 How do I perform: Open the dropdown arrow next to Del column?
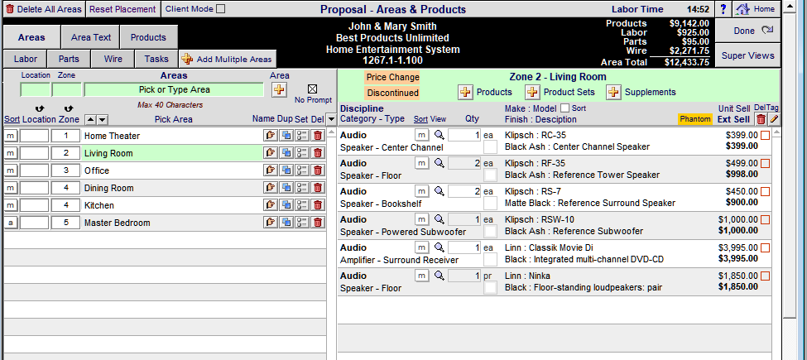coord(331,119)
